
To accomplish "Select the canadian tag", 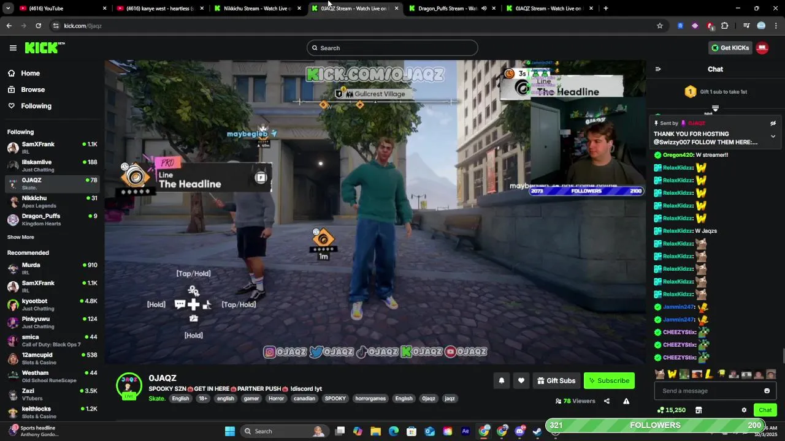I will 304,399.
